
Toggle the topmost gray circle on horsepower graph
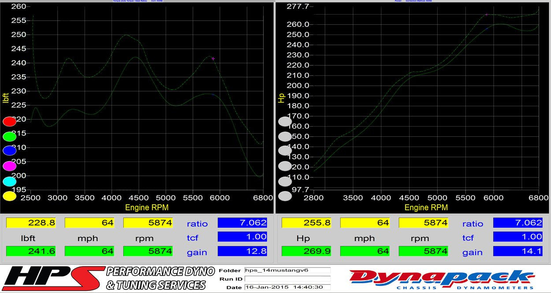tap(285, 121)
